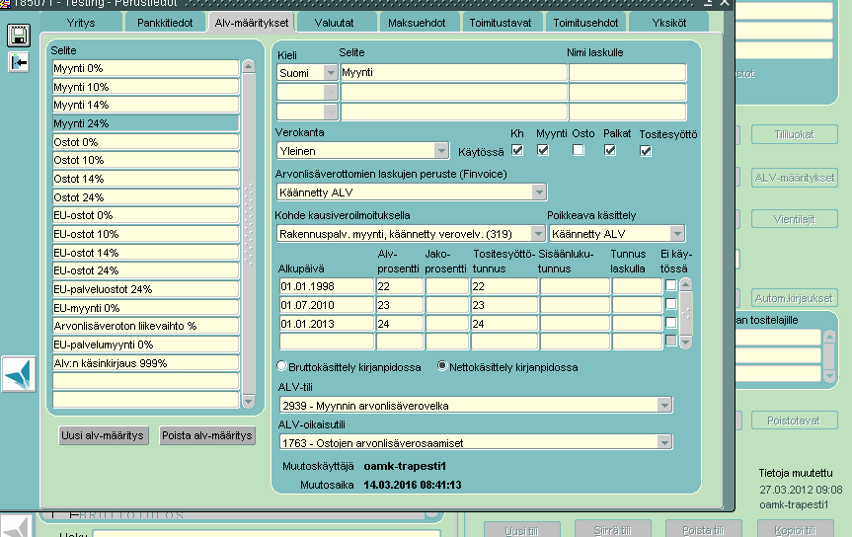Select Bruttokäsittely kirjanpidossa radio button
852x537 pixels.
281,366
